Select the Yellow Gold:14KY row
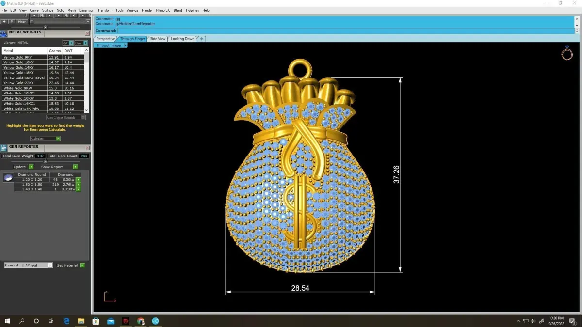The width and height of the screenshot is (582, 327). (x=43, y=67)
